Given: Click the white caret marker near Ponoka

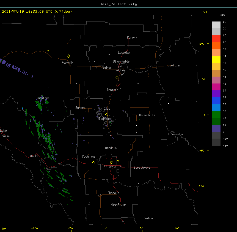Looking at the screenshot, I should 100,41.
